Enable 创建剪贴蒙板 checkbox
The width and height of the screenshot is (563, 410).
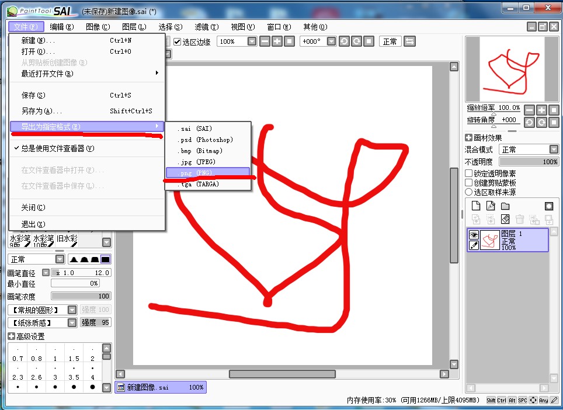tap(468, 183)
